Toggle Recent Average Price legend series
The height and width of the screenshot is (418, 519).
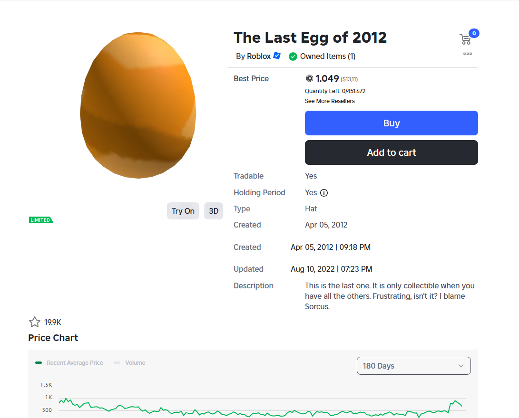(69, 363)
